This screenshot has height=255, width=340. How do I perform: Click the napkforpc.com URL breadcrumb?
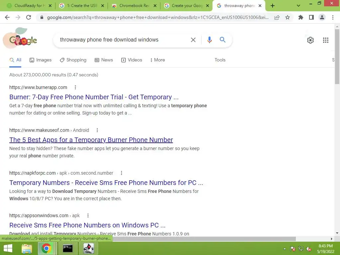[x=61, y=173]
